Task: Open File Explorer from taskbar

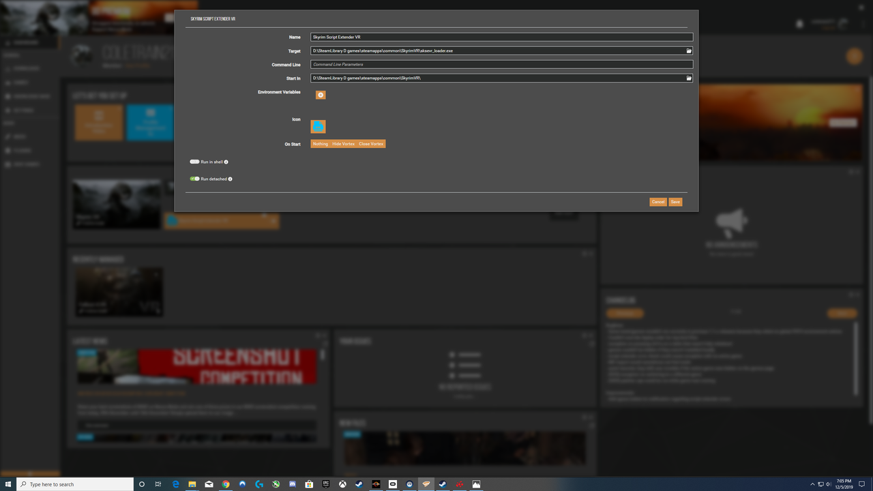Action: (x=192, y=484)
